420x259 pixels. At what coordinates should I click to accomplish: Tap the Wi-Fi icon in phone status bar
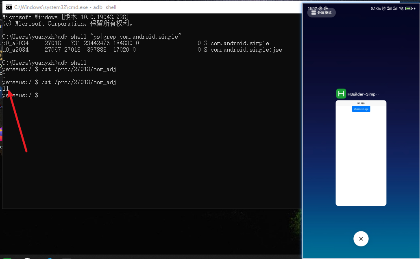tap(401, 9)
